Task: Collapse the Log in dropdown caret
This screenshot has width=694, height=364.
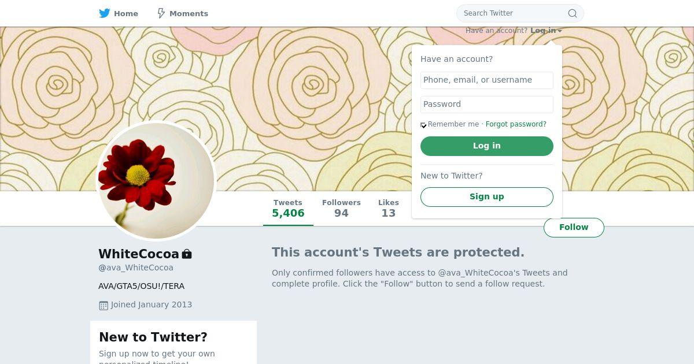Action: click(x=560, y=31)
